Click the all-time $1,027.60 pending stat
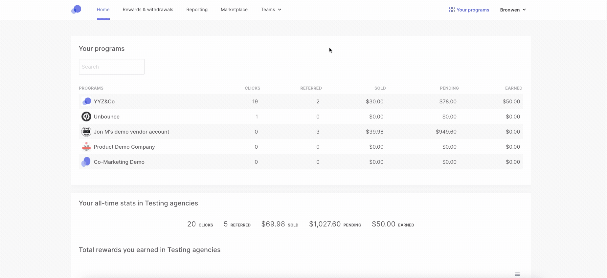607x278 pixels. point(335,224)
